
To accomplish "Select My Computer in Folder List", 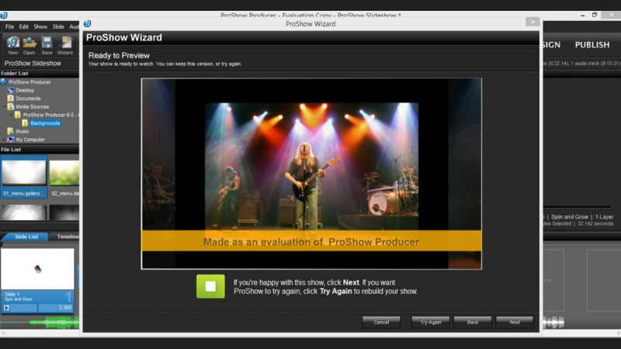I will coord(30,140).
